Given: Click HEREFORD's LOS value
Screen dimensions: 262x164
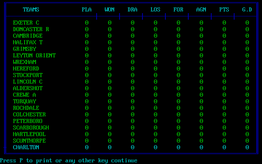Looking at the screenshot, I should coord(155,68).
